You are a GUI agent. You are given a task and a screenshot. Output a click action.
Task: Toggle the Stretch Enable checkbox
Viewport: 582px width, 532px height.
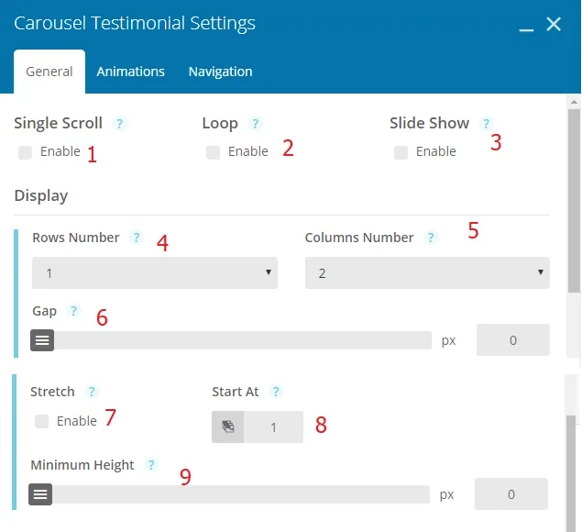[x=41, y=422]
